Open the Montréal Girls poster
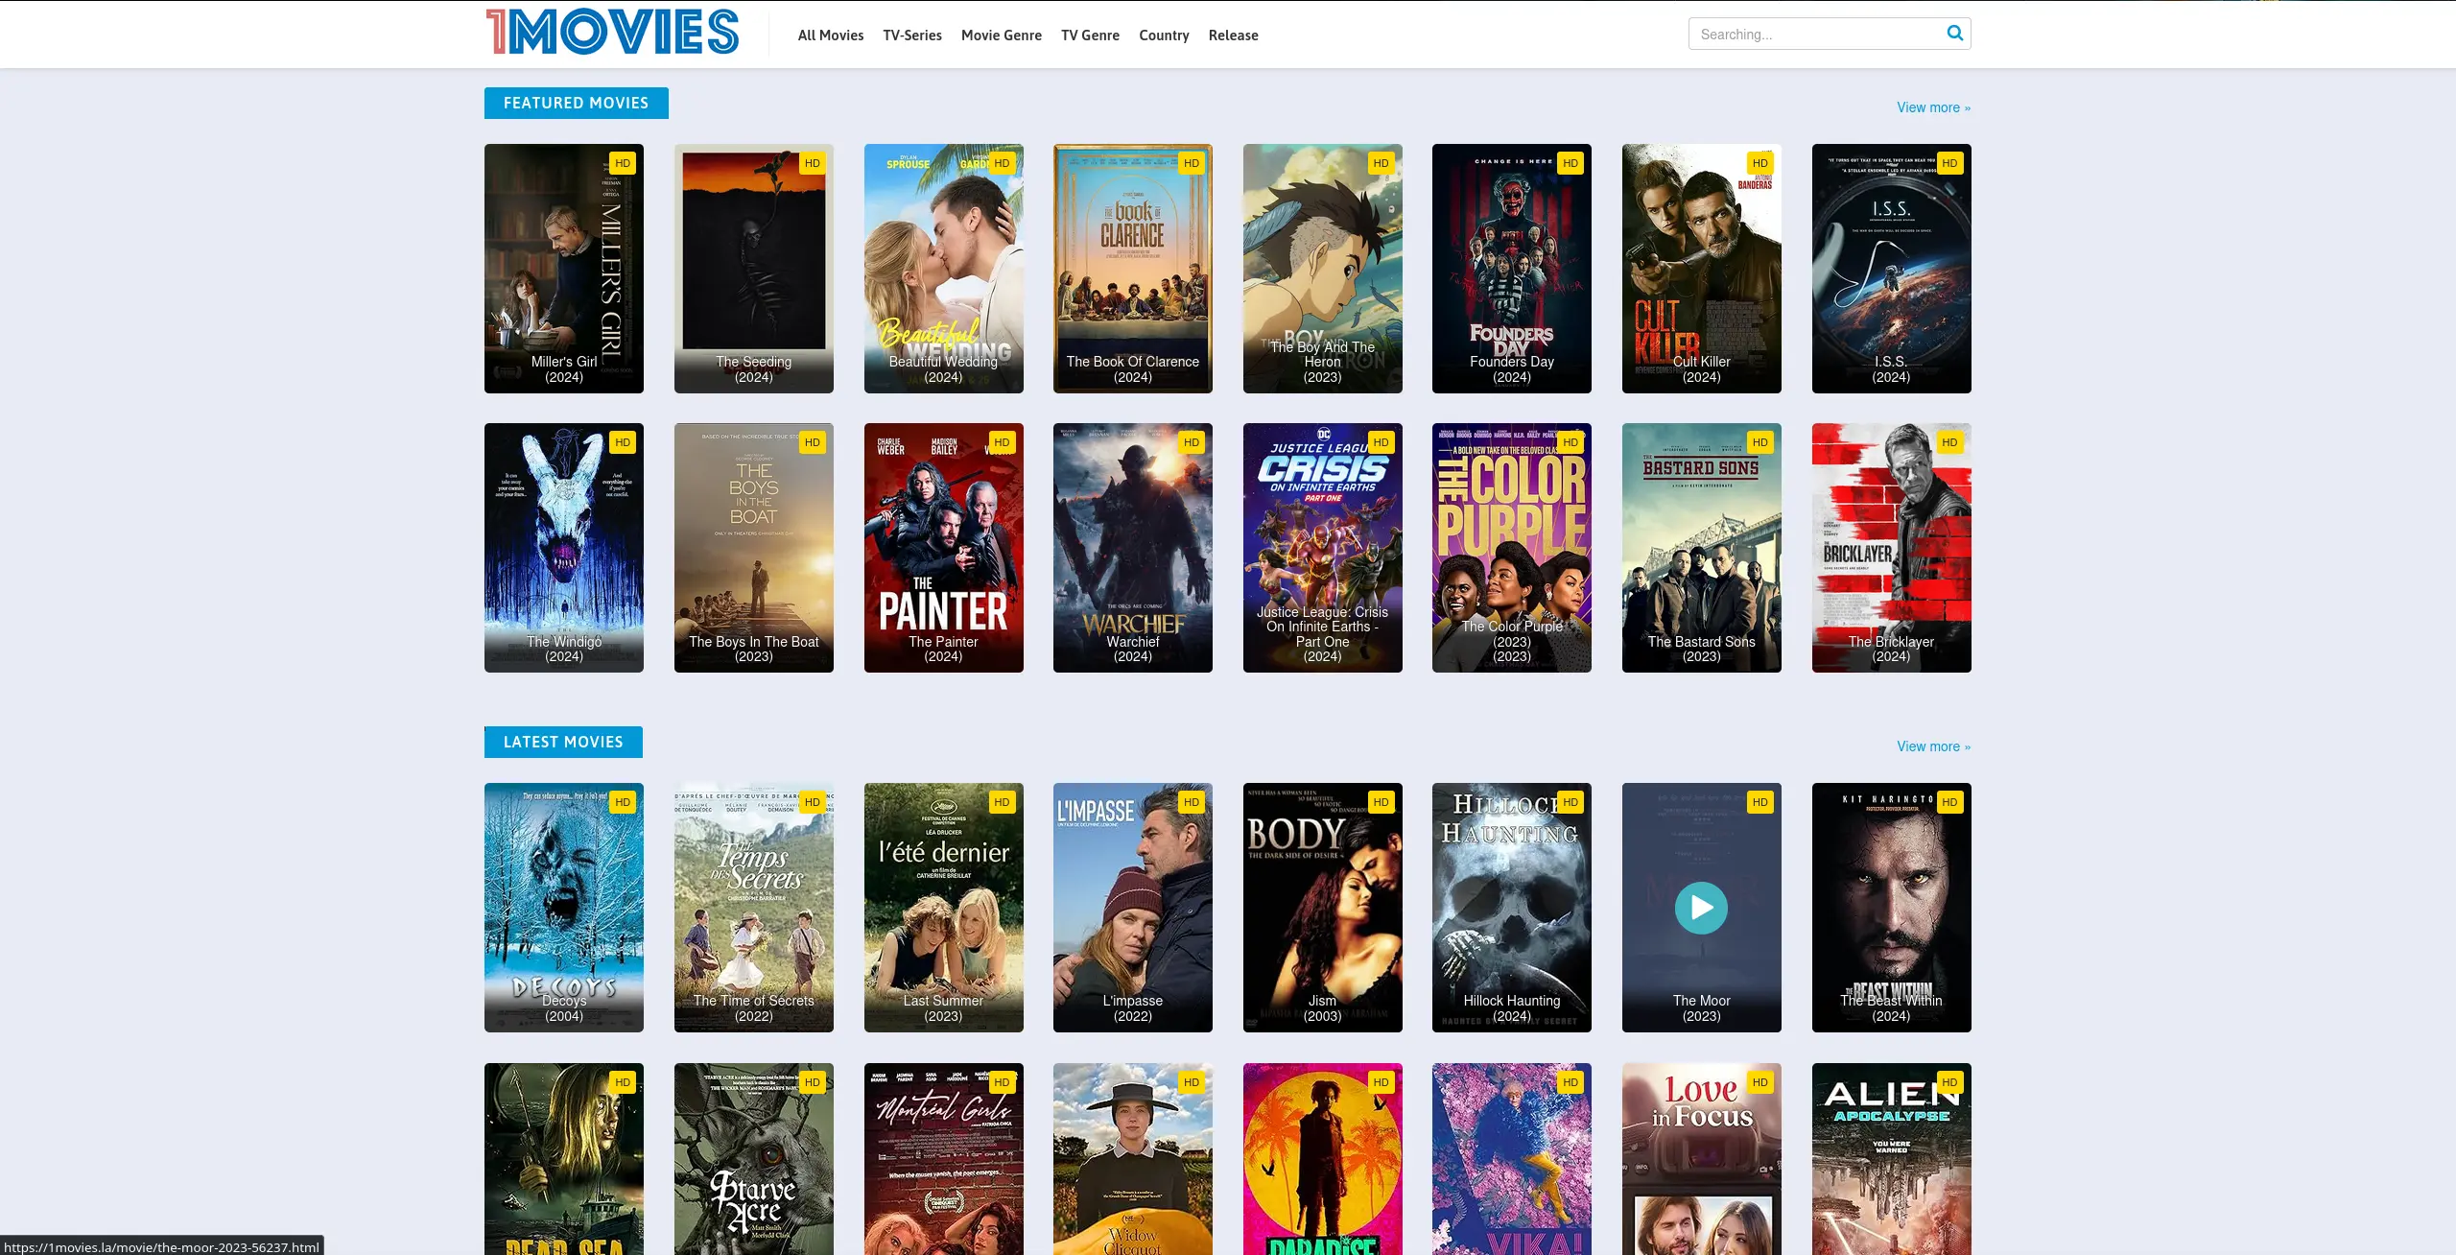 click(944, 1159)
